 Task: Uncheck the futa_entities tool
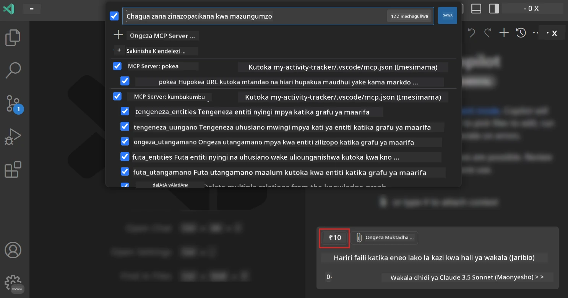(x=125, y=157)
